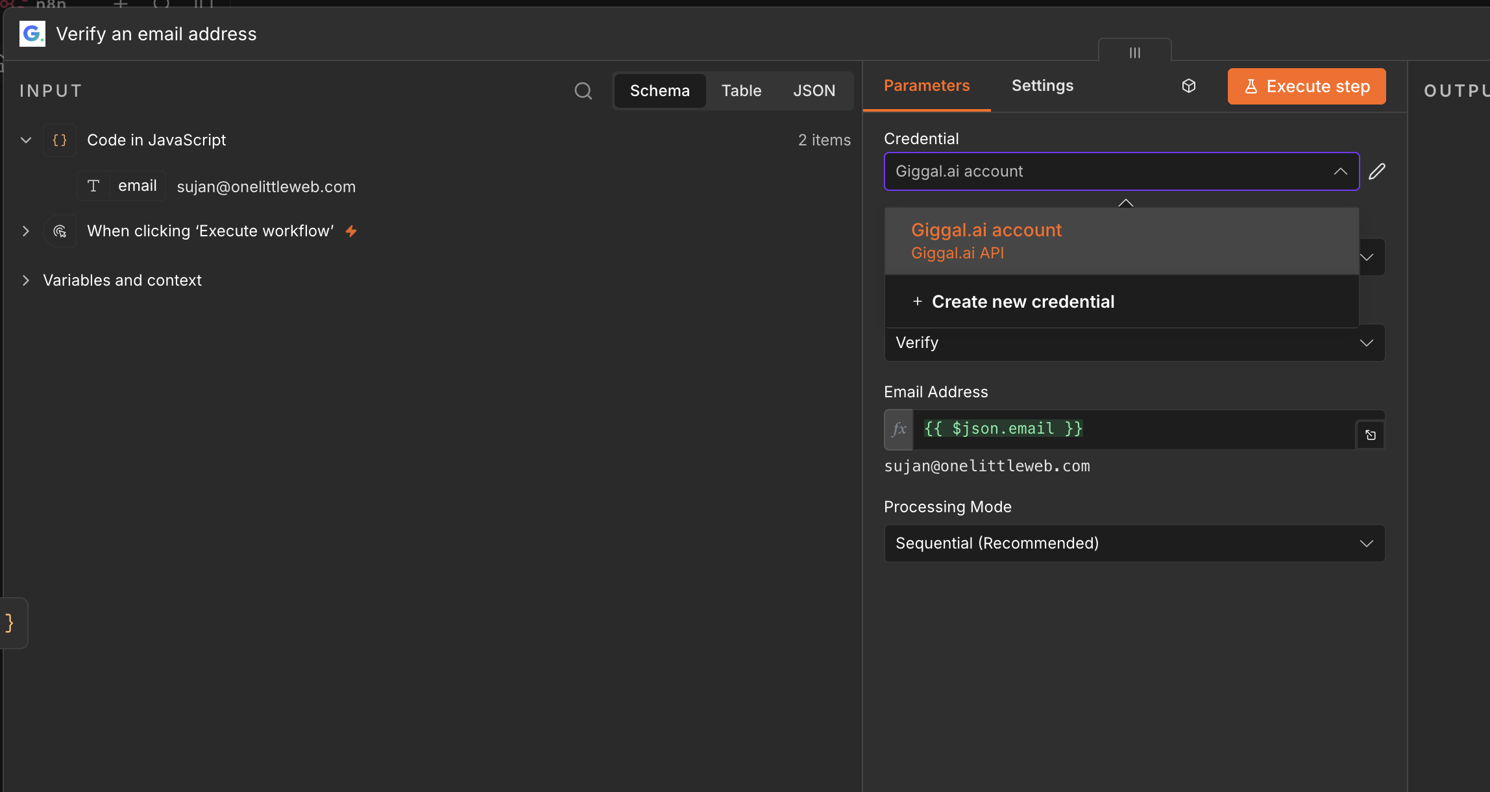Open the Processing Mode dropdown
1490x792 pixels.
coord(1134,543)
